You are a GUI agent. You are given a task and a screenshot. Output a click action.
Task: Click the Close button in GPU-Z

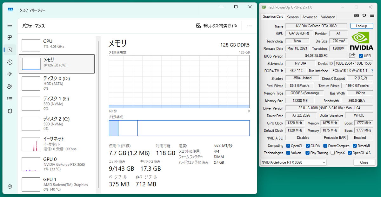point(364,162)
